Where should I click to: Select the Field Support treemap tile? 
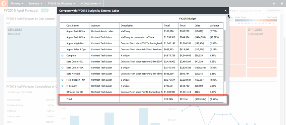(x=261, y=42)
